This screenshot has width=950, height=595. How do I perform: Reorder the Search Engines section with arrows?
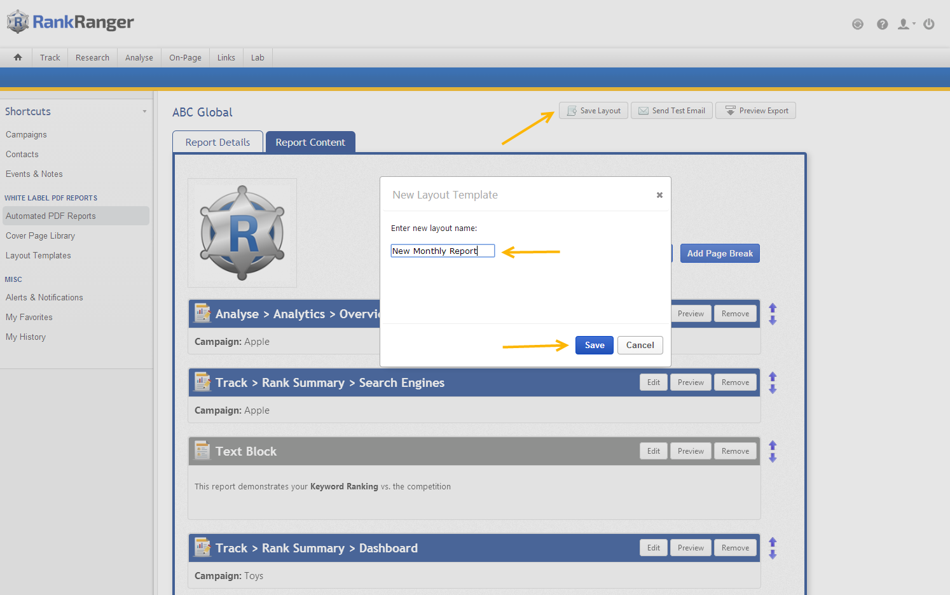tap(773, 382)
